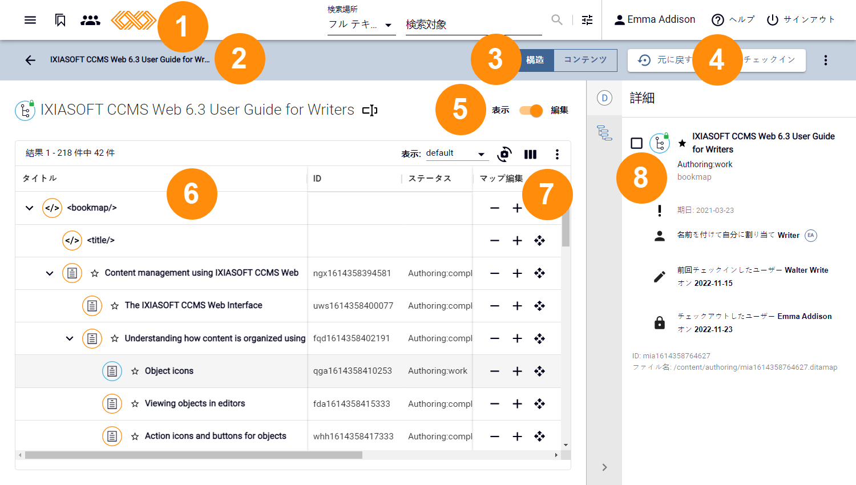Screen dimensions: 856x485
Task: Click the horizontal scrollbar of the table
Action: tap(193, 455)
